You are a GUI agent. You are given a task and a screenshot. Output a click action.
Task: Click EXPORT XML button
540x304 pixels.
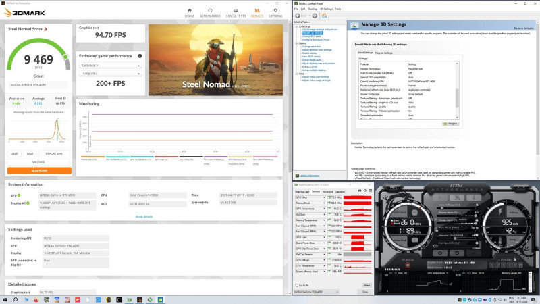tap(54, 154)
